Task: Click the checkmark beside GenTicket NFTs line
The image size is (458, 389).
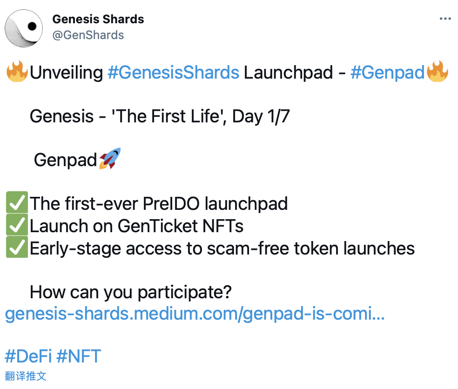Action: point(17,225)
